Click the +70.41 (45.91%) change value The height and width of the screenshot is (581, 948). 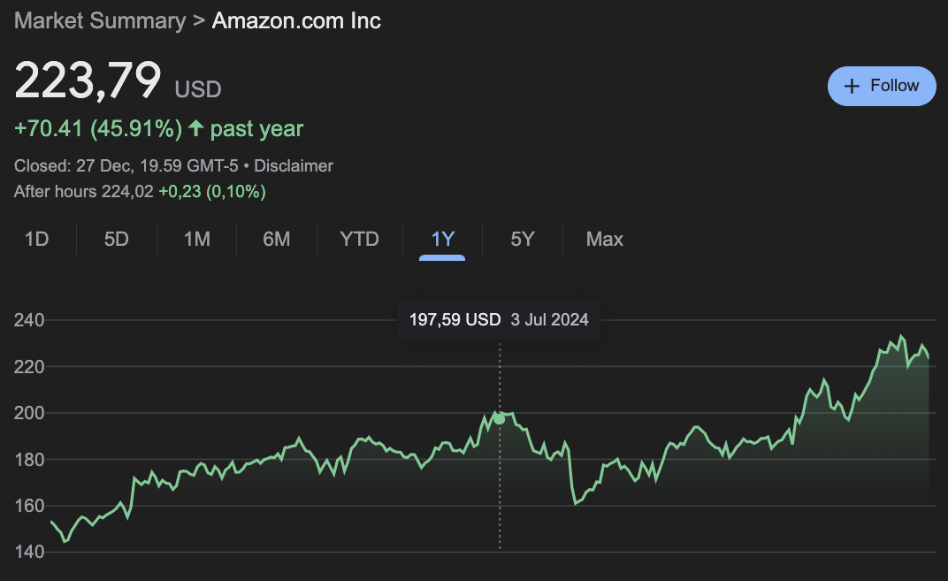click(97, 129)
